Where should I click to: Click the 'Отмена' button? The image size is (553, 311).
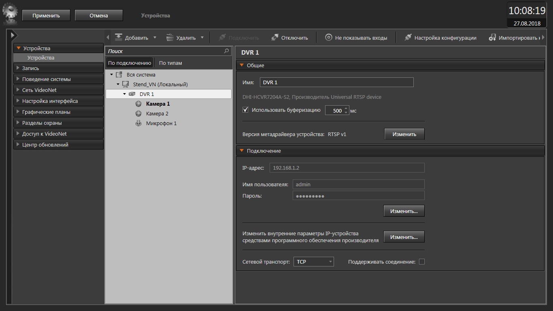(x=99, y=15)
